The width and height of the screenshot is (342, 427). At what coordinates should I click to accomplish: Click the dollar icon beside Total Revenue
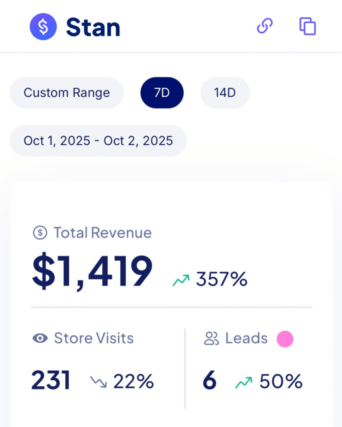(x=40, y=233)
